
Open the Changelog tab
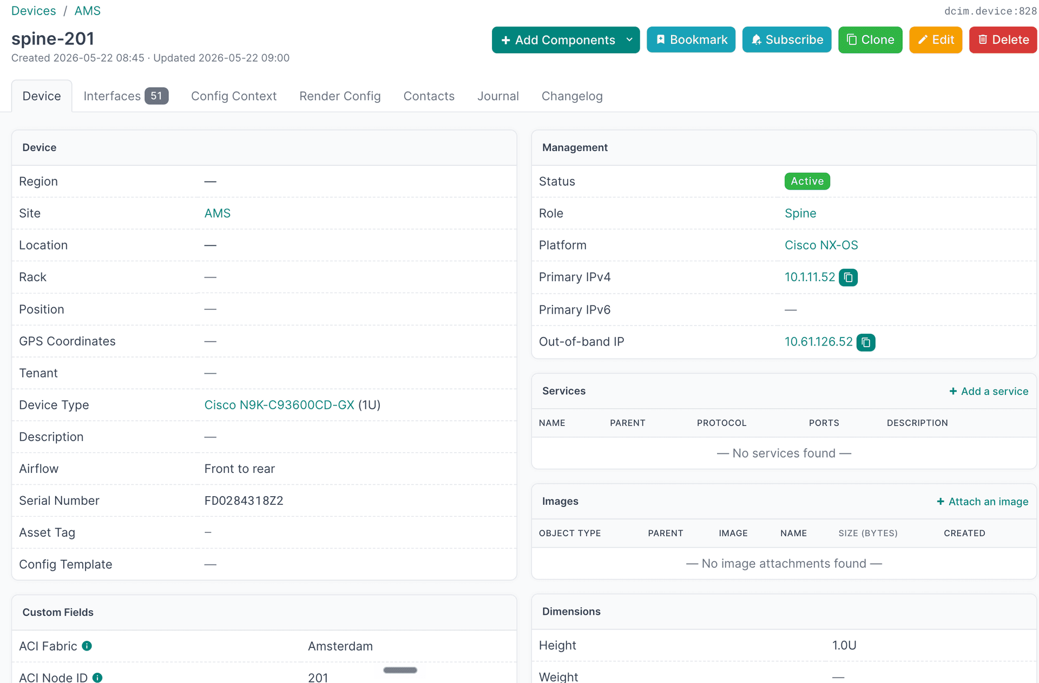click(x=572, y=96)
